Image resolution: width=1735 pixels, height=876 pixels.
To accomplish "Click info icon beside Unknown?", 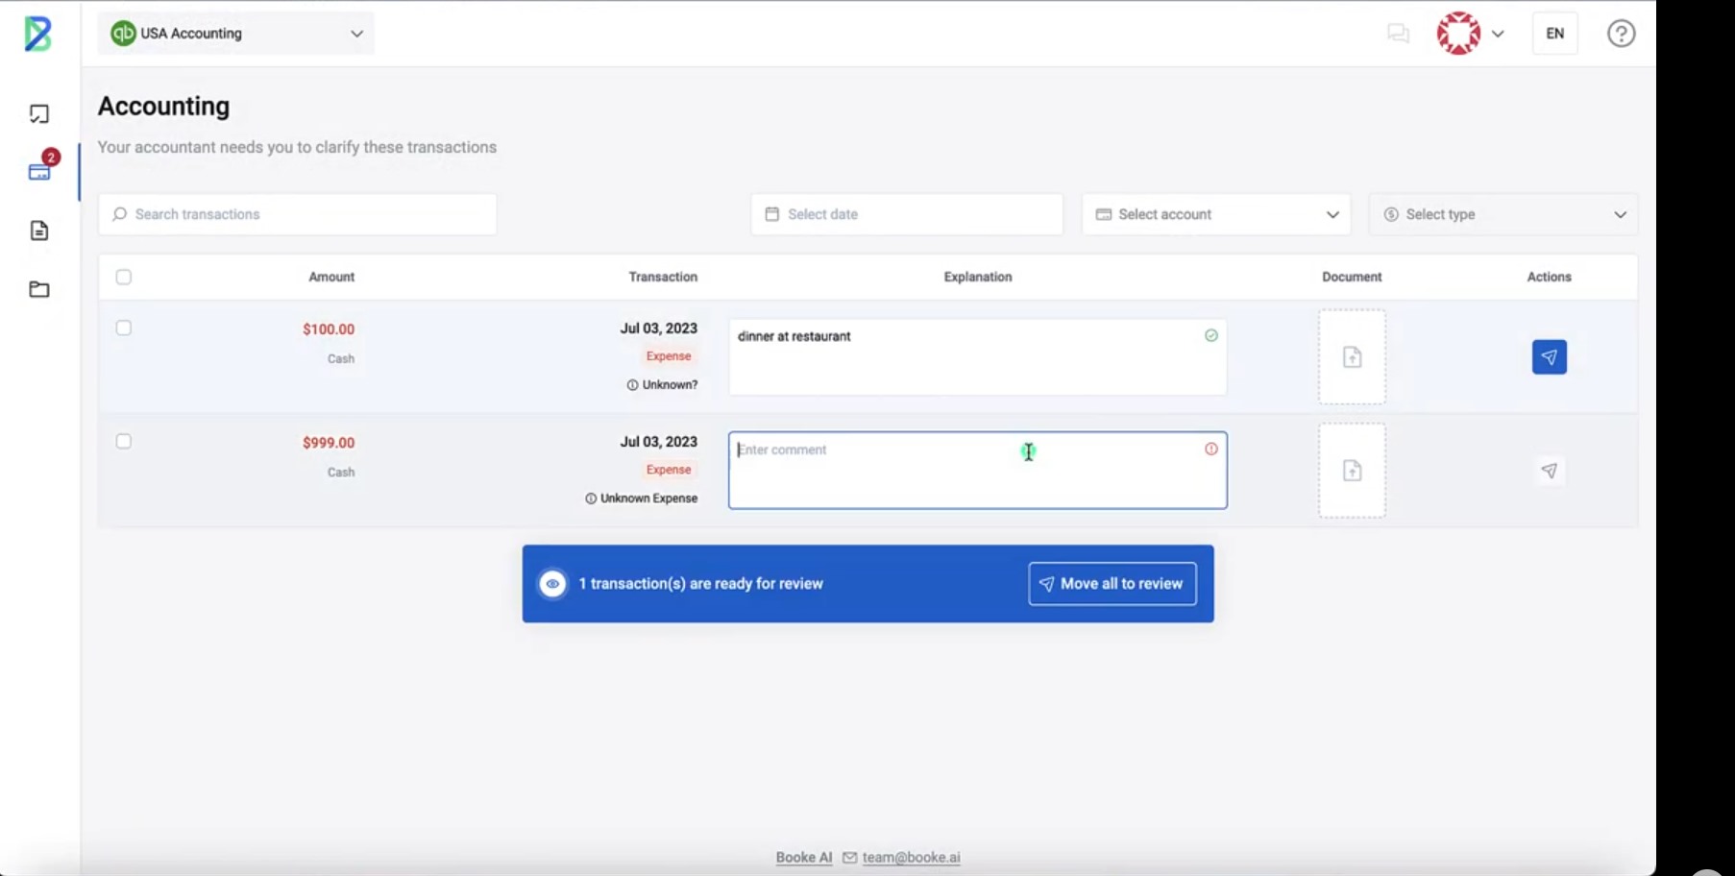I will click(632, 385).
